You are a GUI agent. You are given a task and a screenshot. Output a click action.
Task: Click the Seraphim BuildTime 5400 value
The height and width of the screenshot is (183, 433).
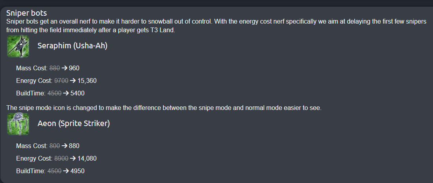[77, 93]
